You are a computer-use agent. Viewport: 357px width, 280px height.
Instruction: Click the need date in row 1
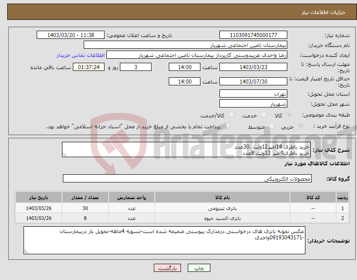39,208
